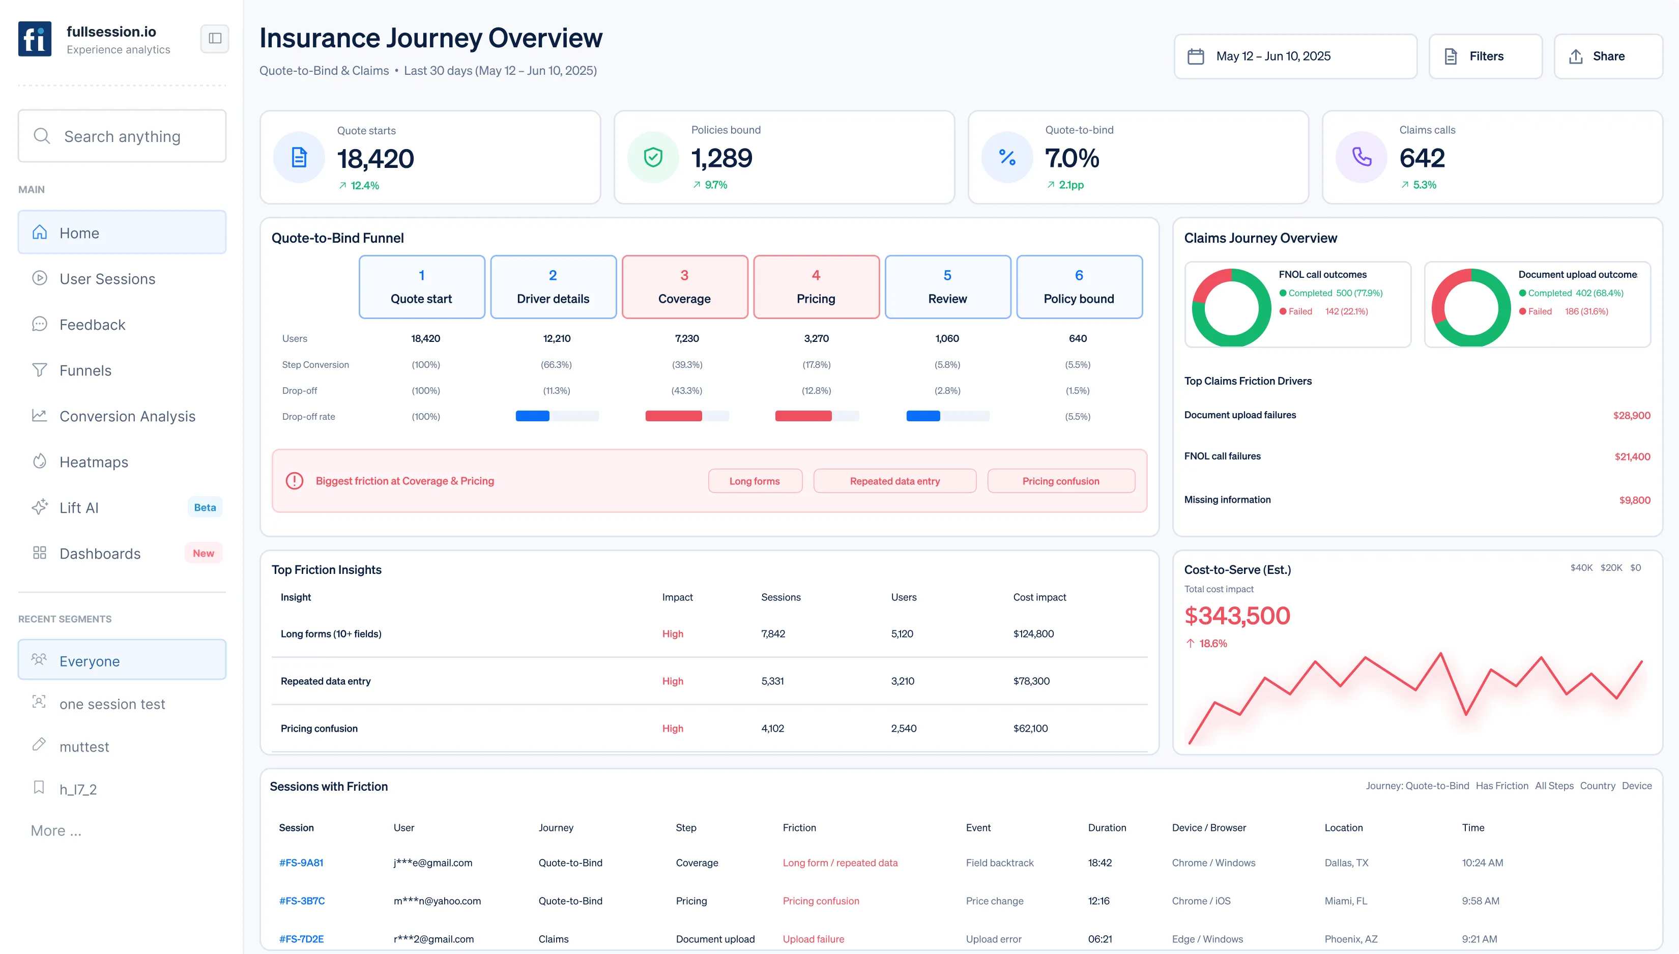Click the search magnifier icon

(x=42, y=136)
